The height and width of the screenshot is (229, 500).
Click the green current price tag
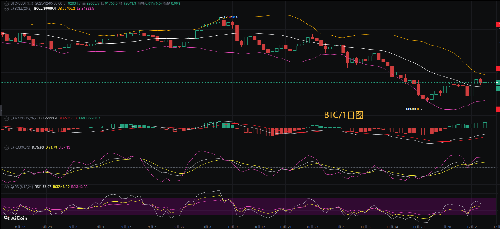click(498, 85)
